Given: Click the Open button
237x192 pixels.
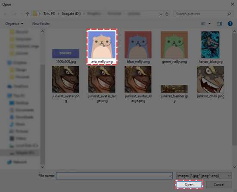Looking at the screenshot, I should 189,184.
